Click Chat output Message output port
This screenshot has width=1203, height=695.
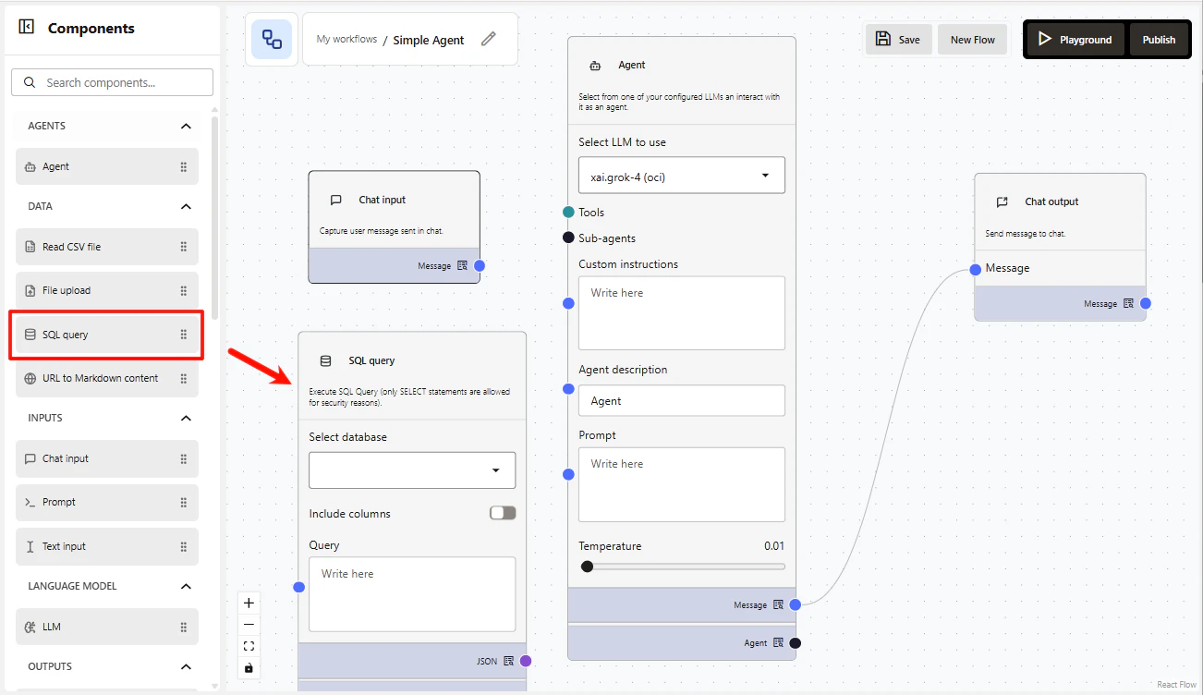pos(1145,303)
